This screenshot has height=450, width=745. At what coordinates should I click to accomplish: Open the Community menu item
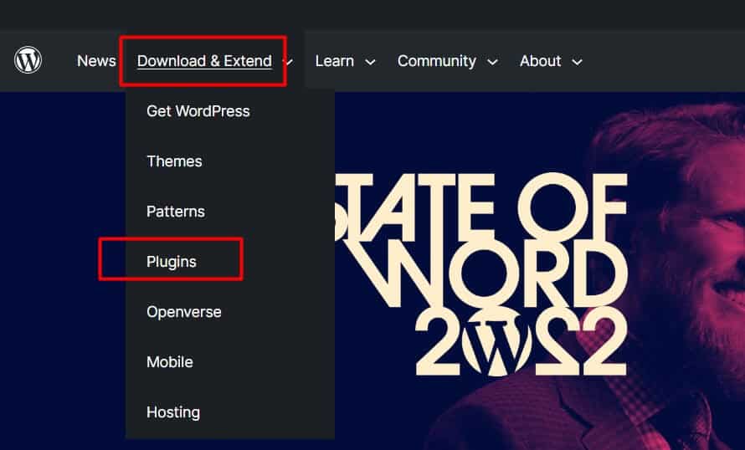click(437, 61)
